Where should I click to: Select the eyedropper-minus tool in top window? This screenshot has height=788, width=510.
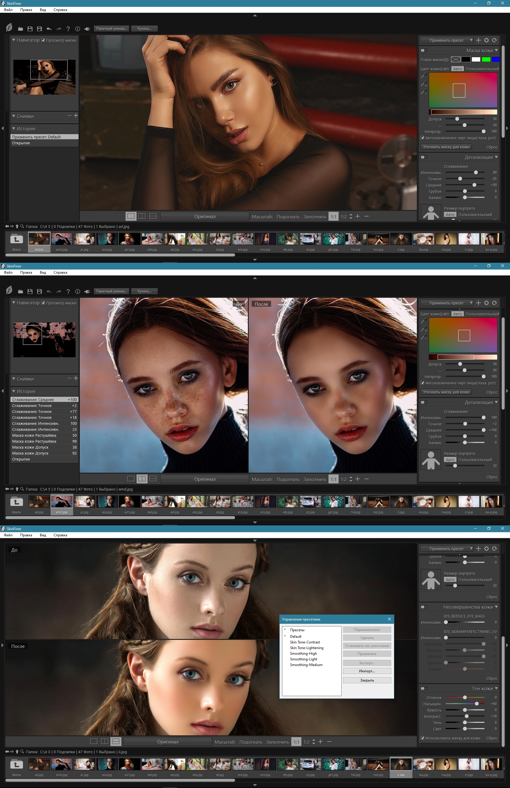pyautogui.click(x=424, y=92)
